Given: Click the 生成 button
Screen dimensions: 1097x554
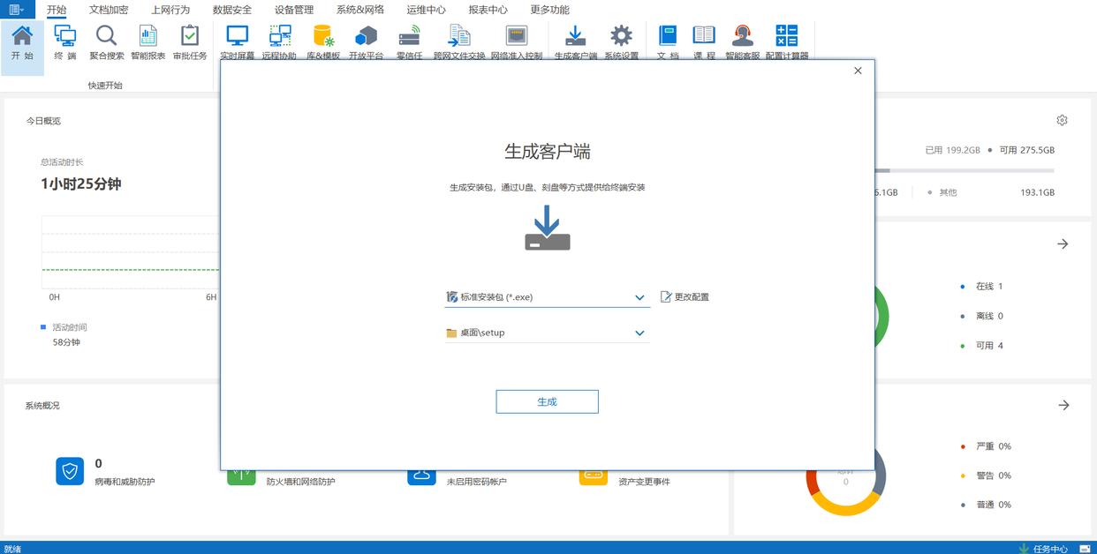Looking at the screenshot, I should click(x=547, y=401).
